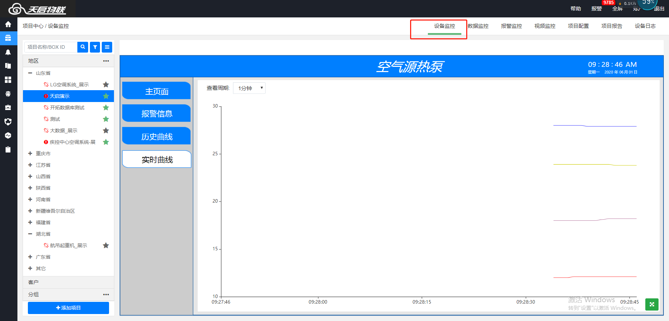The width and height of the screenshot is (669, 321).
Task: Toggle favorite star for 天启演示
Action: click(x=106, y=96)
